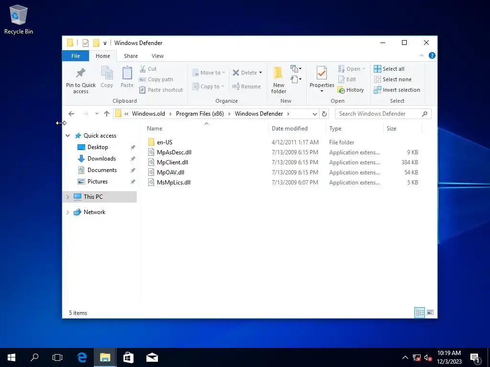Click Program Files (x86) breadcrumb
490x367 pixels.
coord(200,114)
